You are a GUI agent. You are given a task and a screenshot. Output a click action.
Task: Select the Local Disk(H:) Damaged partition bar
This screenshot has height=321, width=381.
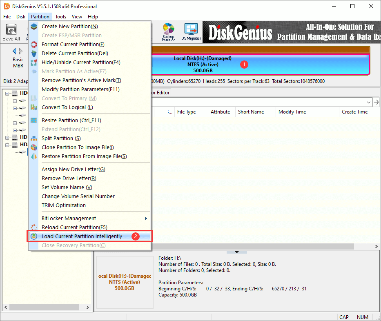(260, 65)
